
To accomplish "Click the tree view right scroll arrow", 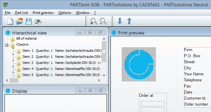I will [99, 80].
